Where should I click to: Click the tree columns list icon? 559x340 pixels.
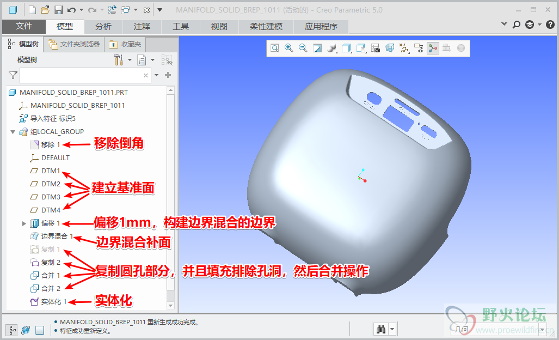point(142,60)
